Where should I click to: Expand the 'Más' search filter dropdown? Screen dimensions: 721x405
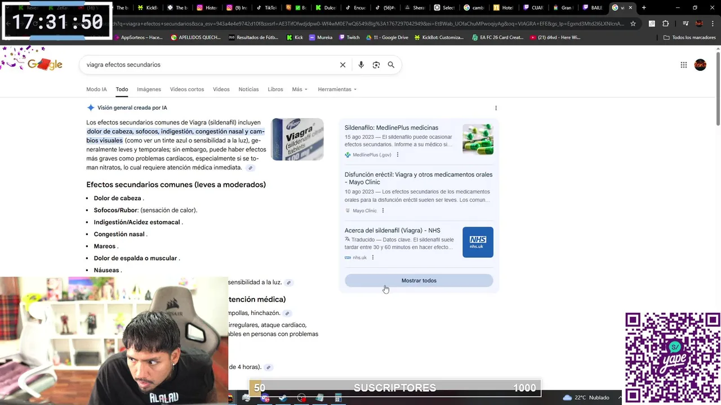point(300,89)
